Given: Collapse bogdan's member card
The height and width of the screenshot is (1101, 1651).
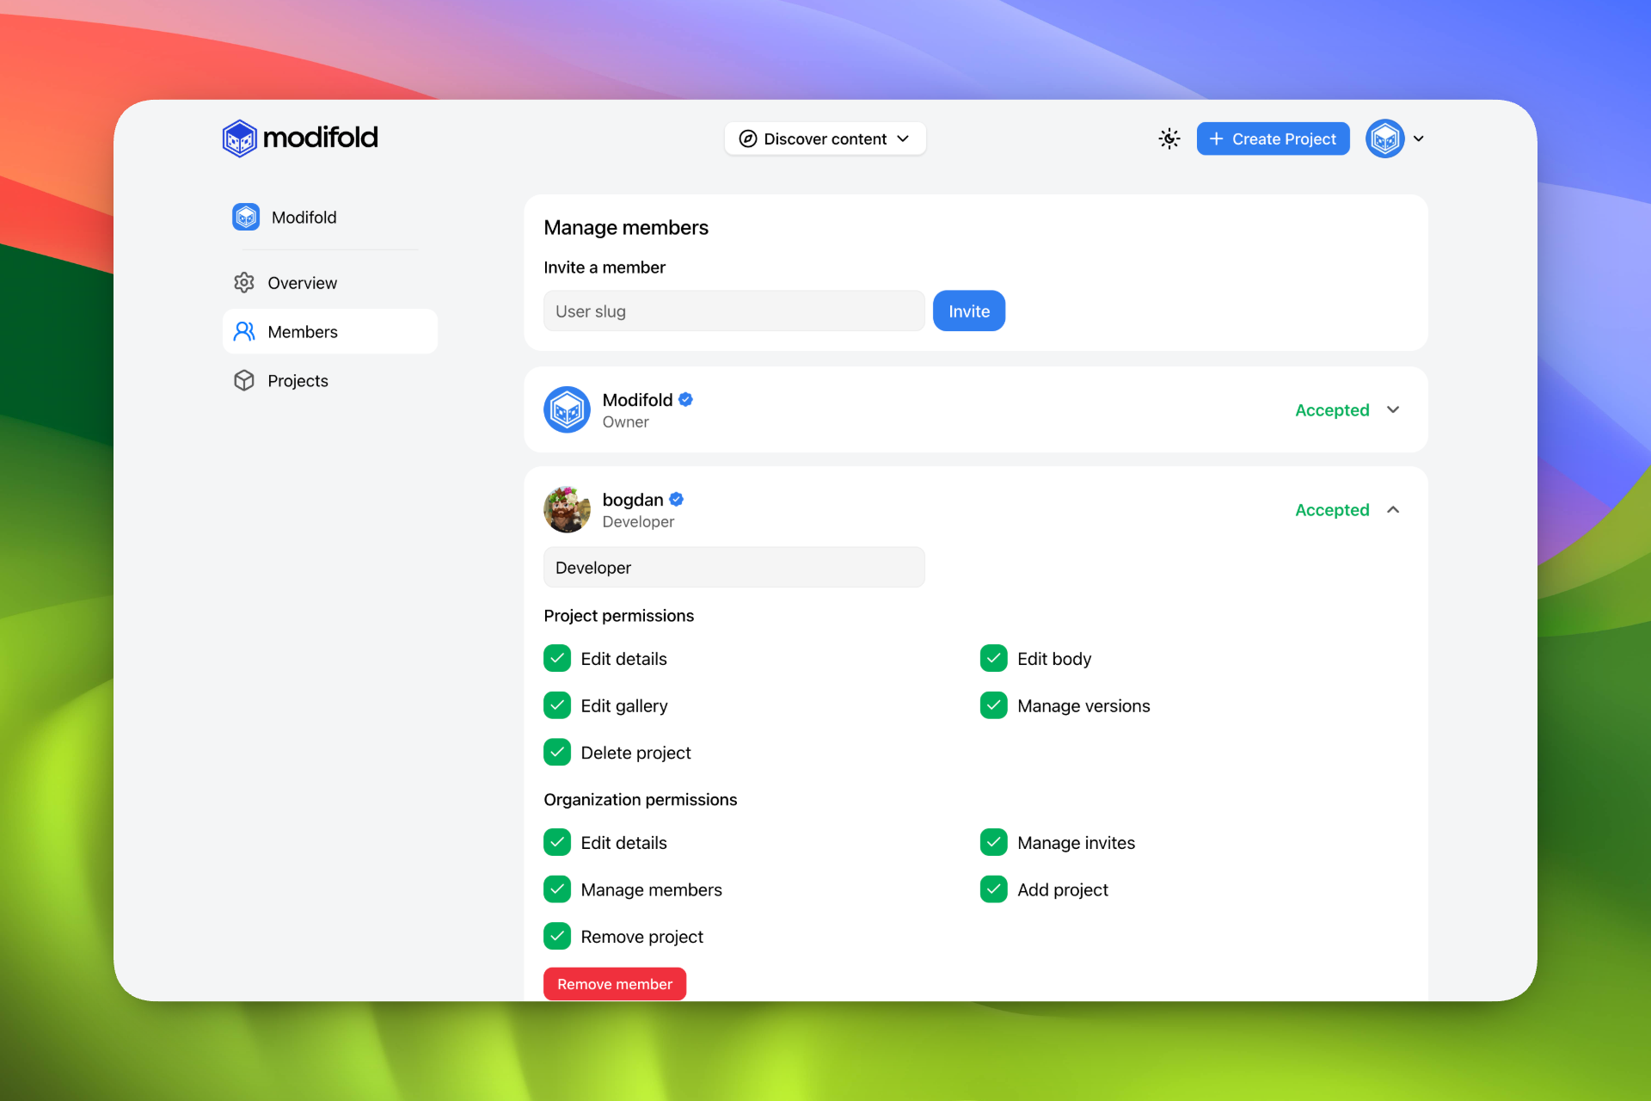Looking at the screenshot, I should tap(1393, 510).
